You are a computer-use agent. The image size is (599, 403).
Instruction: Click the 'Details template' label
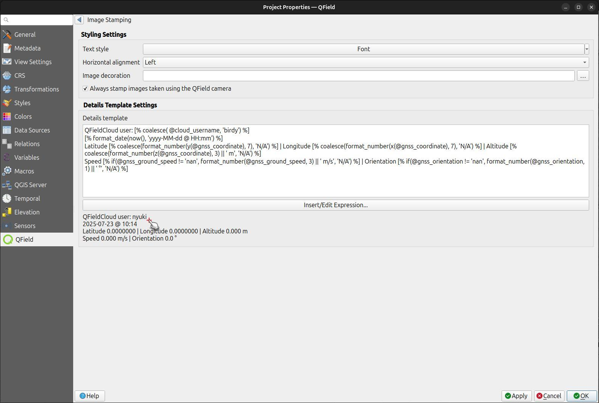click(105, 118)
